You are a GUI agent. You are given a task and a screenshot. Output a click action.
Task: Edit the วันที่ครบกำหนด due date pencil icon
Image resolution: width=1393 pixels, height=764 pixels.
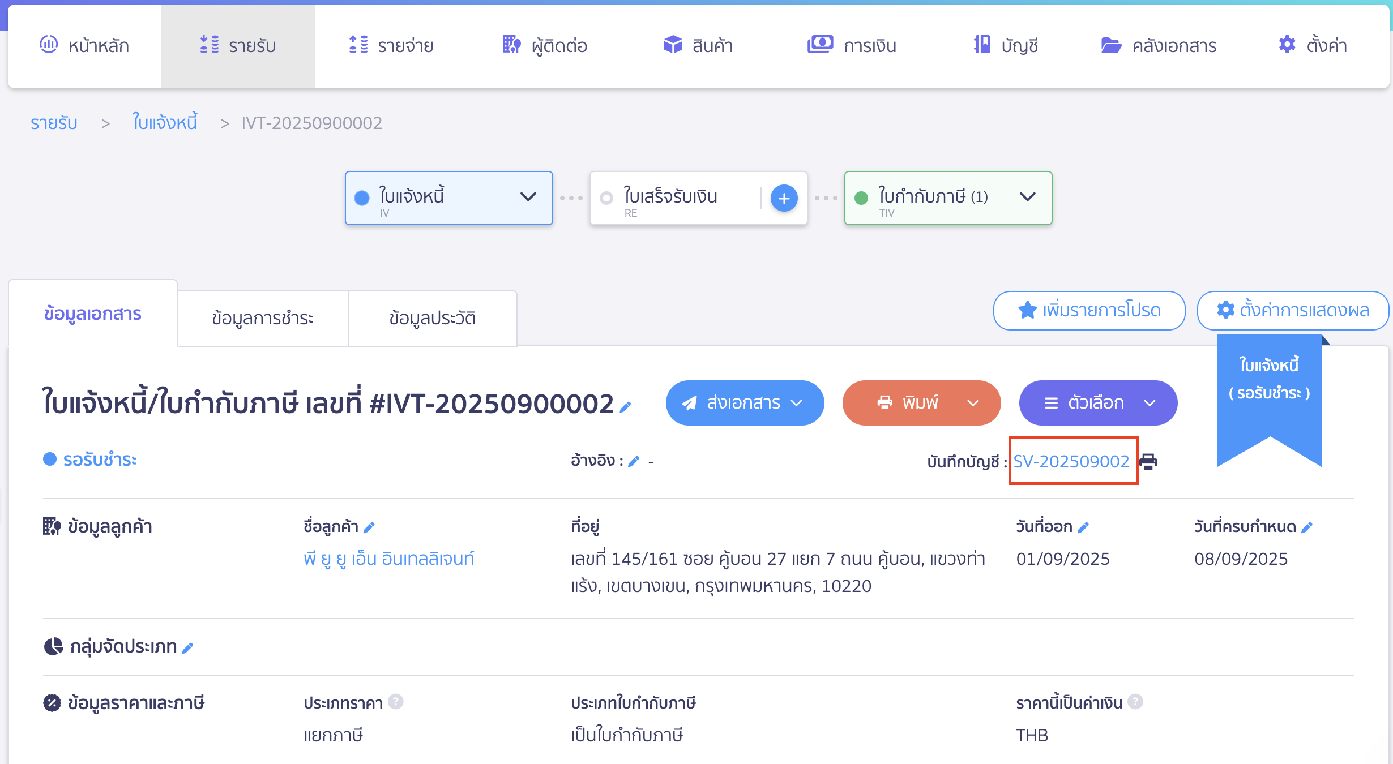tap(1307, 527)
